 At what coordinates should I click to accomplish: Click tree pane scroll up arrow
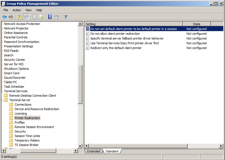(80, 24)
